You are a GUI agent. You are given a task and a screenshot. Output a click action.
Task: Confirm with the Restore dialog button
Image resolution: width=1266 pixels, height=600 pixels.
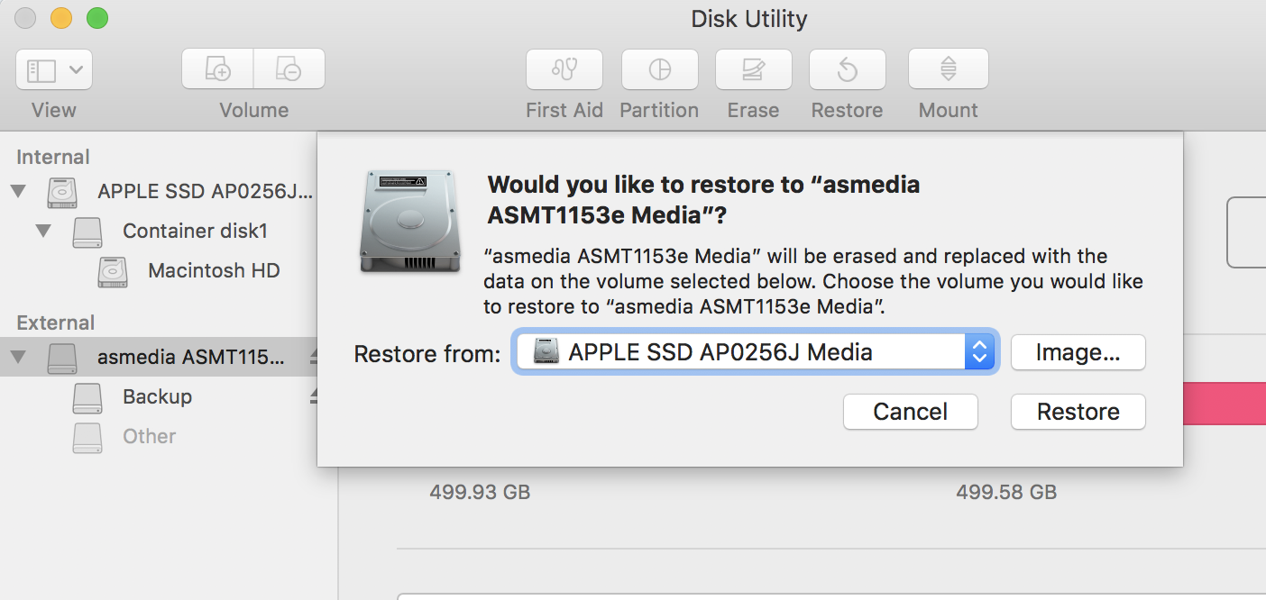1078,412
